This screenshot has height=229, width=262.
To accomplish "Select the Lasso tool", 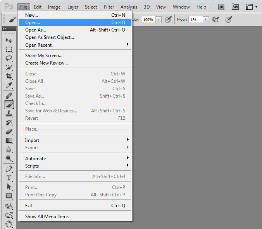I will pyautogui.click(x=9, y=58).
